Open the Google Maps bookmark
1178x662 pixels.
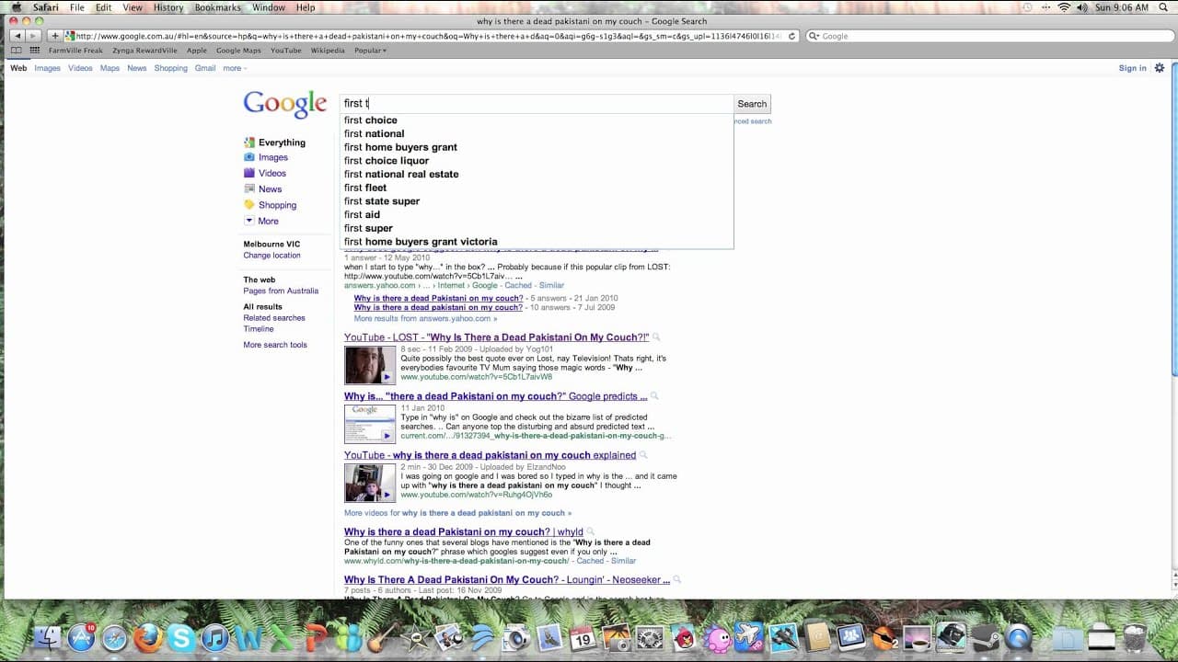coord(238,51)
